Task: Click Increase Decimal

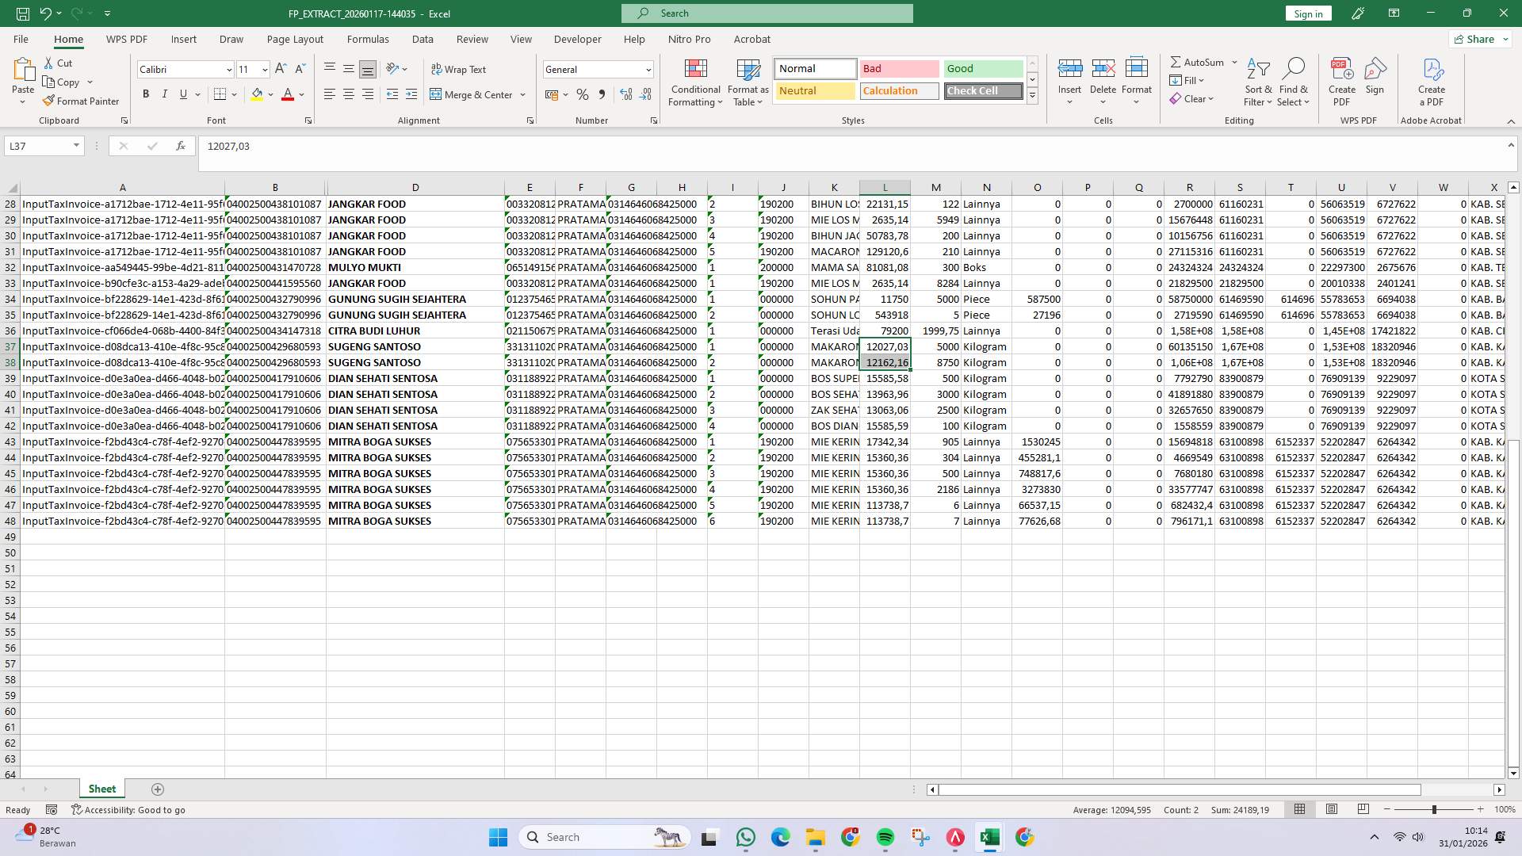Action: click(625, 94)
